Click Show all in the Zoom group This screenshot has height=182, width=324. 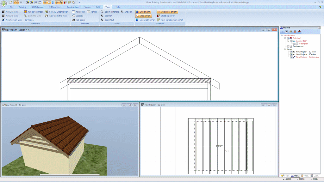pos(128,11)
